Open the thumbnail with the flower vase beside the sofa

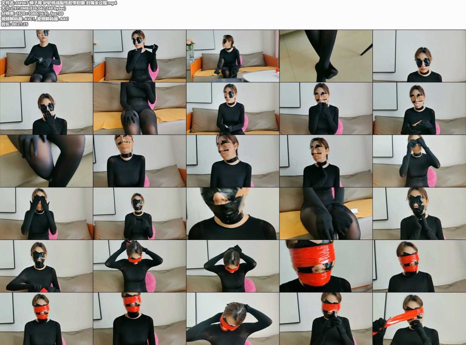point(233,56)
